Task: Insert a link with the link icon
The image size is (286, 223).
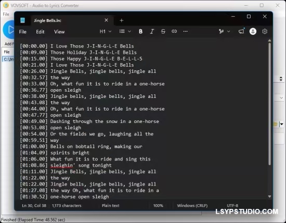Action: tap(174, 31)
